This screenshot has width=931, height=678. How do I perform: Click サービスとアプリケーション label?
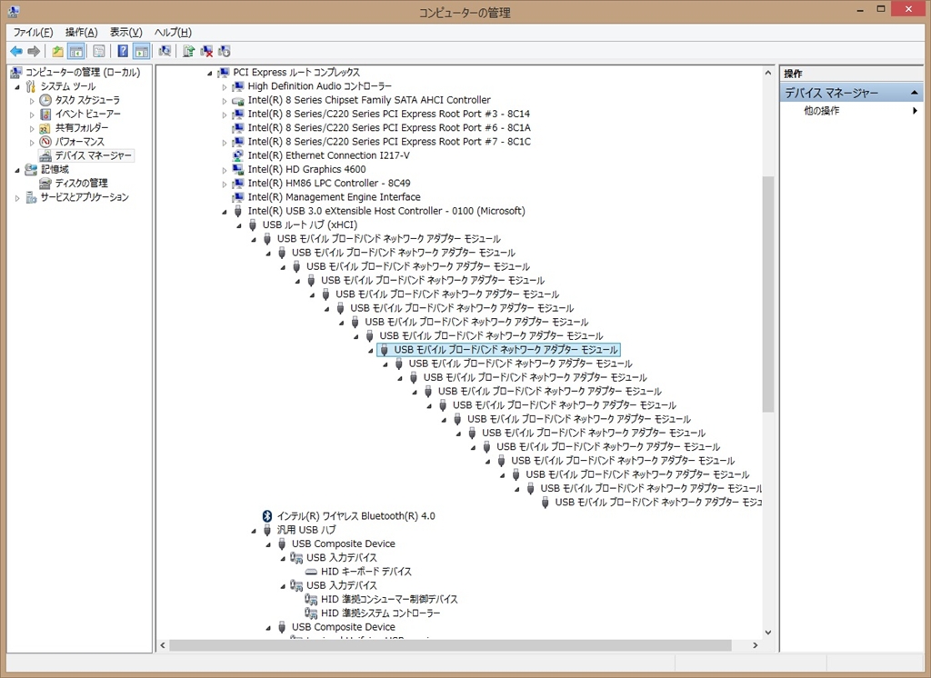pos(85,197)
